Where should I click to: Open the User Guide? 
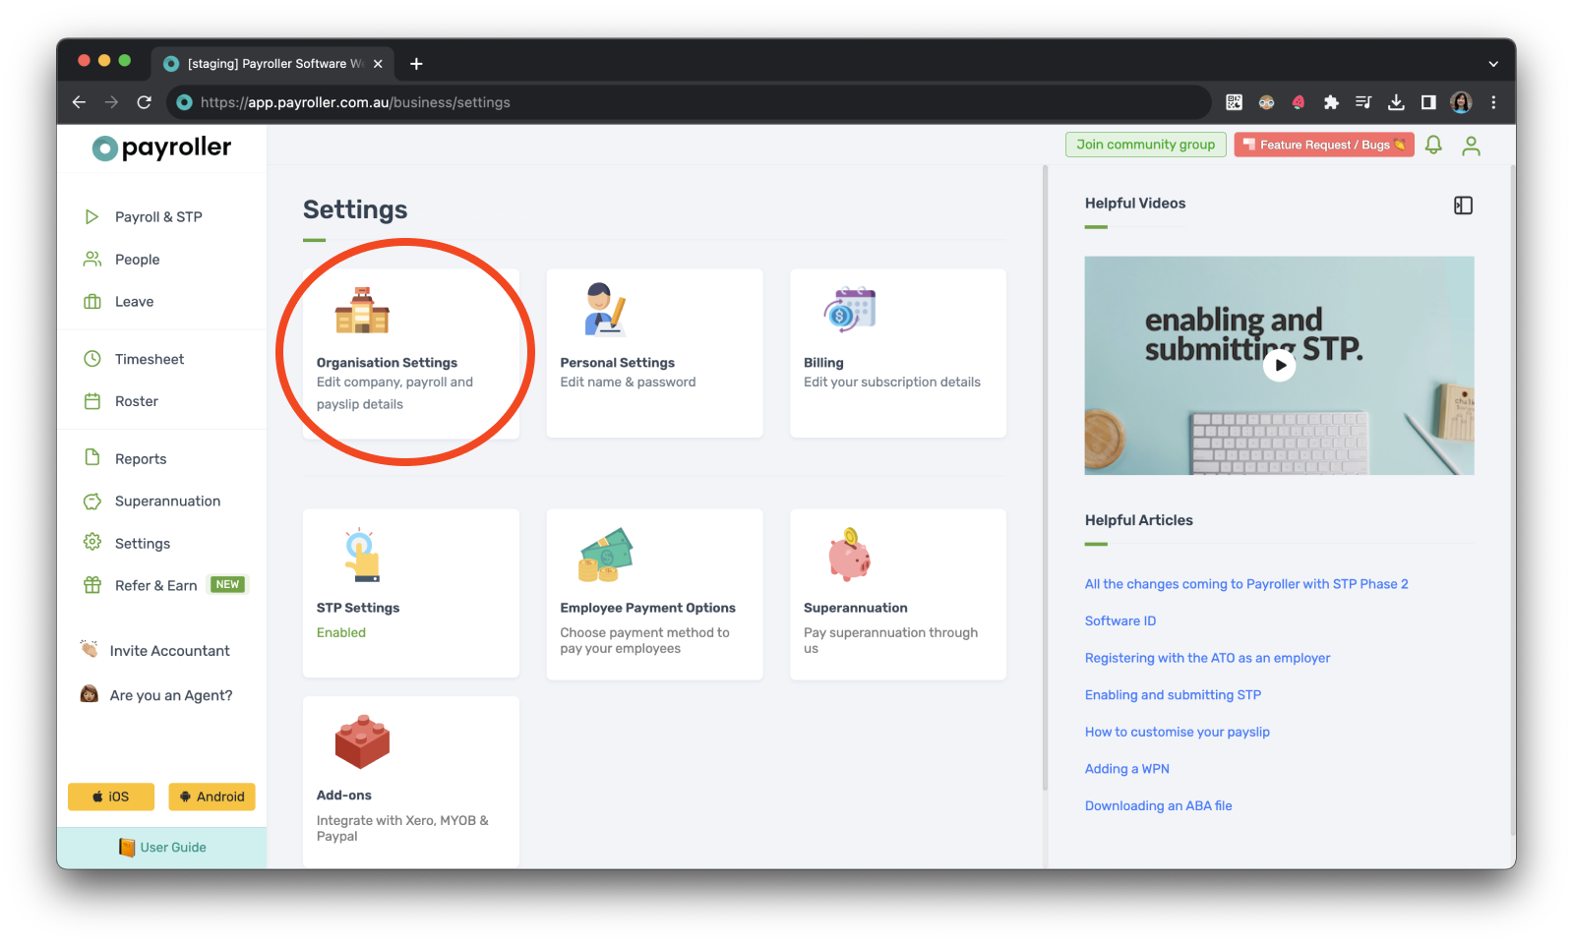pos(162,848)
